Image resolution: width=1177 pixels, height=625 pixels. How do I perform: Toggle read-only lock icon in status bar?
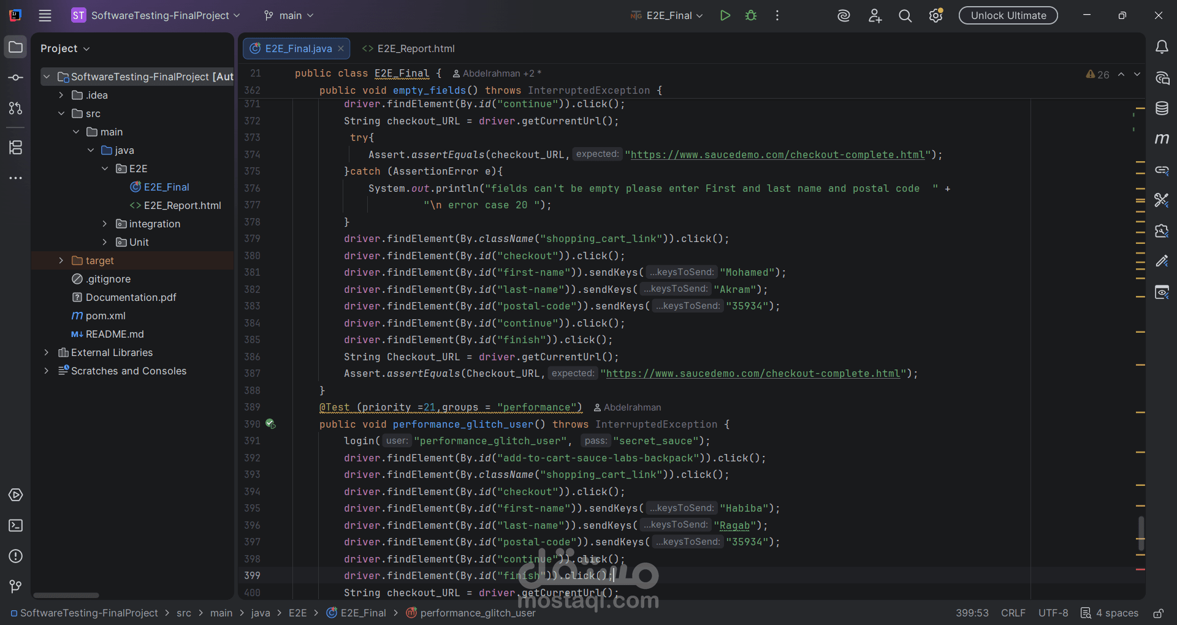[1159, 613]
